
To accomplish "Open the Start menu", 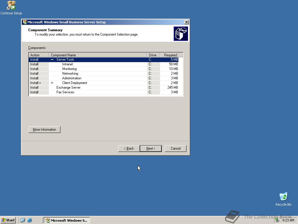I will [x=8, y=220].
